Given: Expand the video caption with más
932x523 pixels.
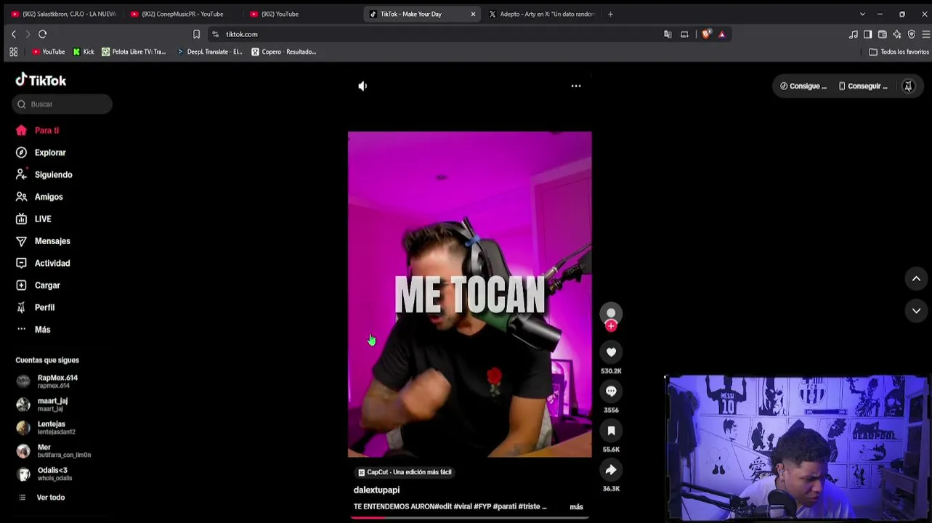Looking at the screenshot, I should [x=576, y=507].
